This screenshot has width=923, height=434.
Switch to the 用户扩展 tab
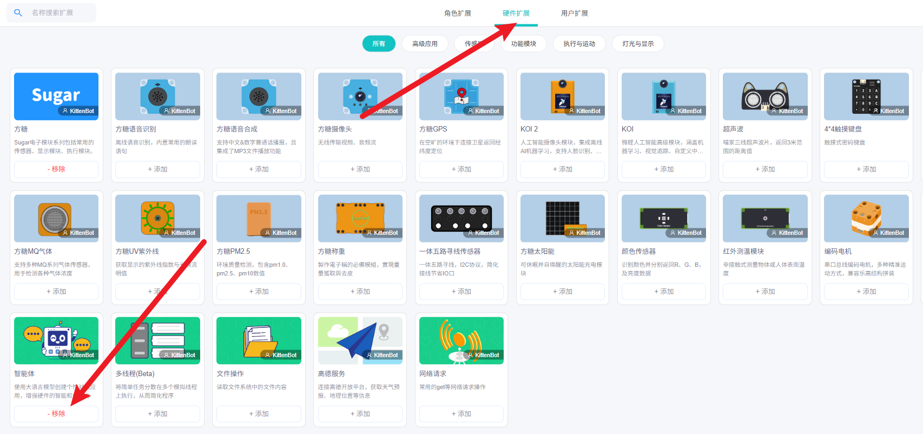coord(575,13)
